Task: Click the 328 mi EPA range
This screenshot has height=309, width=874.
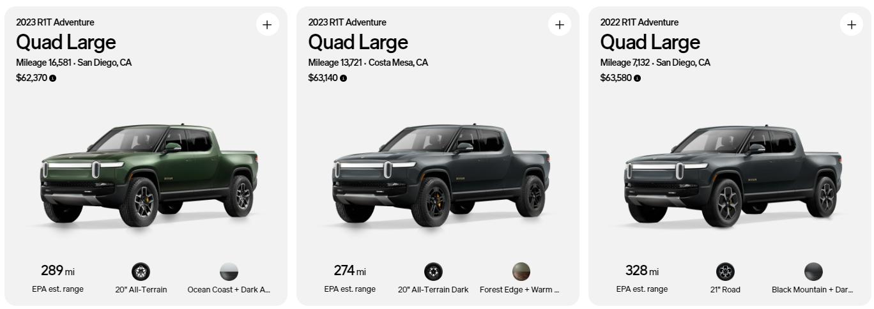Action: [641, 271]
